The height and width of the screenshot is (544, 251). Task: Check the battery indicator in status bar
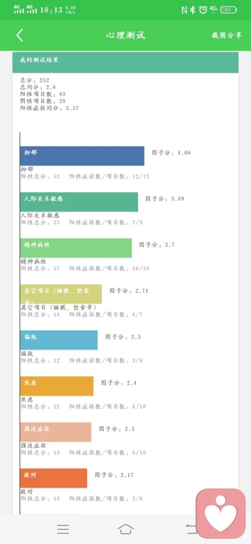pyautogui.click(x=229, y=10)
